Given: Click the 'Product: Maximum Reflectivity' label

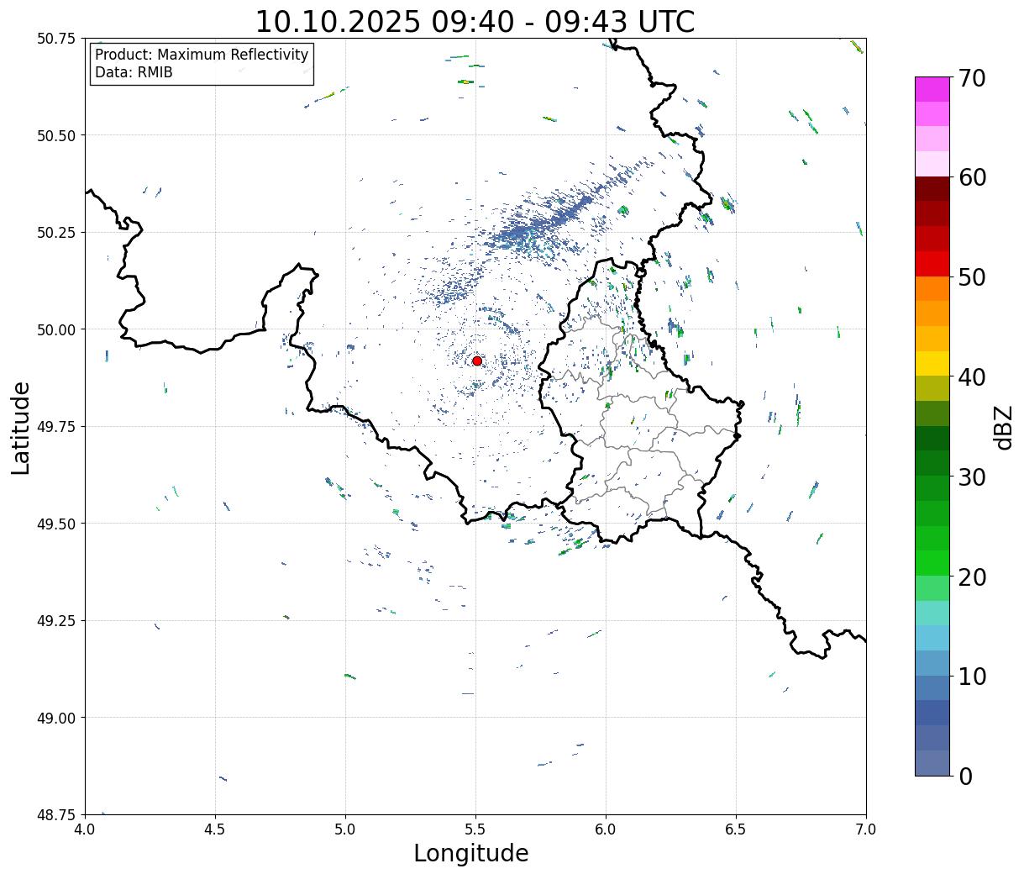Looking at the screenshot, I should click(202, 55).
